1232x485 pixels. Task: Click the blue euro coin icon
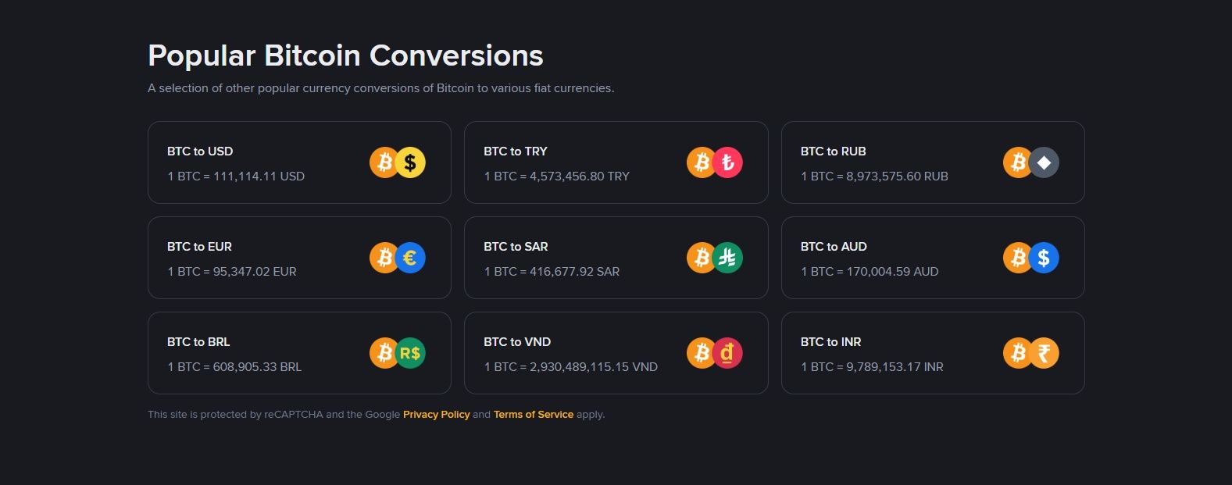coord(411,258)
